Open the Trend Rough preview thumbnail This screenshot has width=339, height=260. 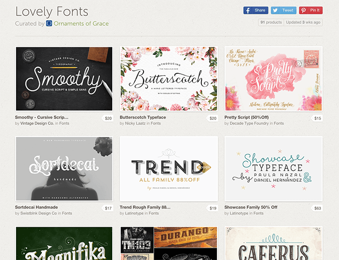pos(169,169)
